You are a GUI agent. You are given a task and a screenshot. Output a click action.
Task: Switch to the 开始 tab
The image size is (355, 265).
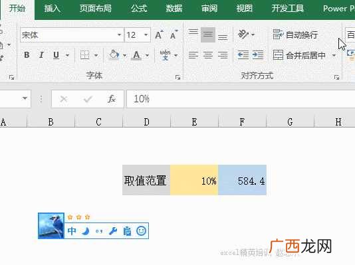pyautogui.click(x=17, y=9)
